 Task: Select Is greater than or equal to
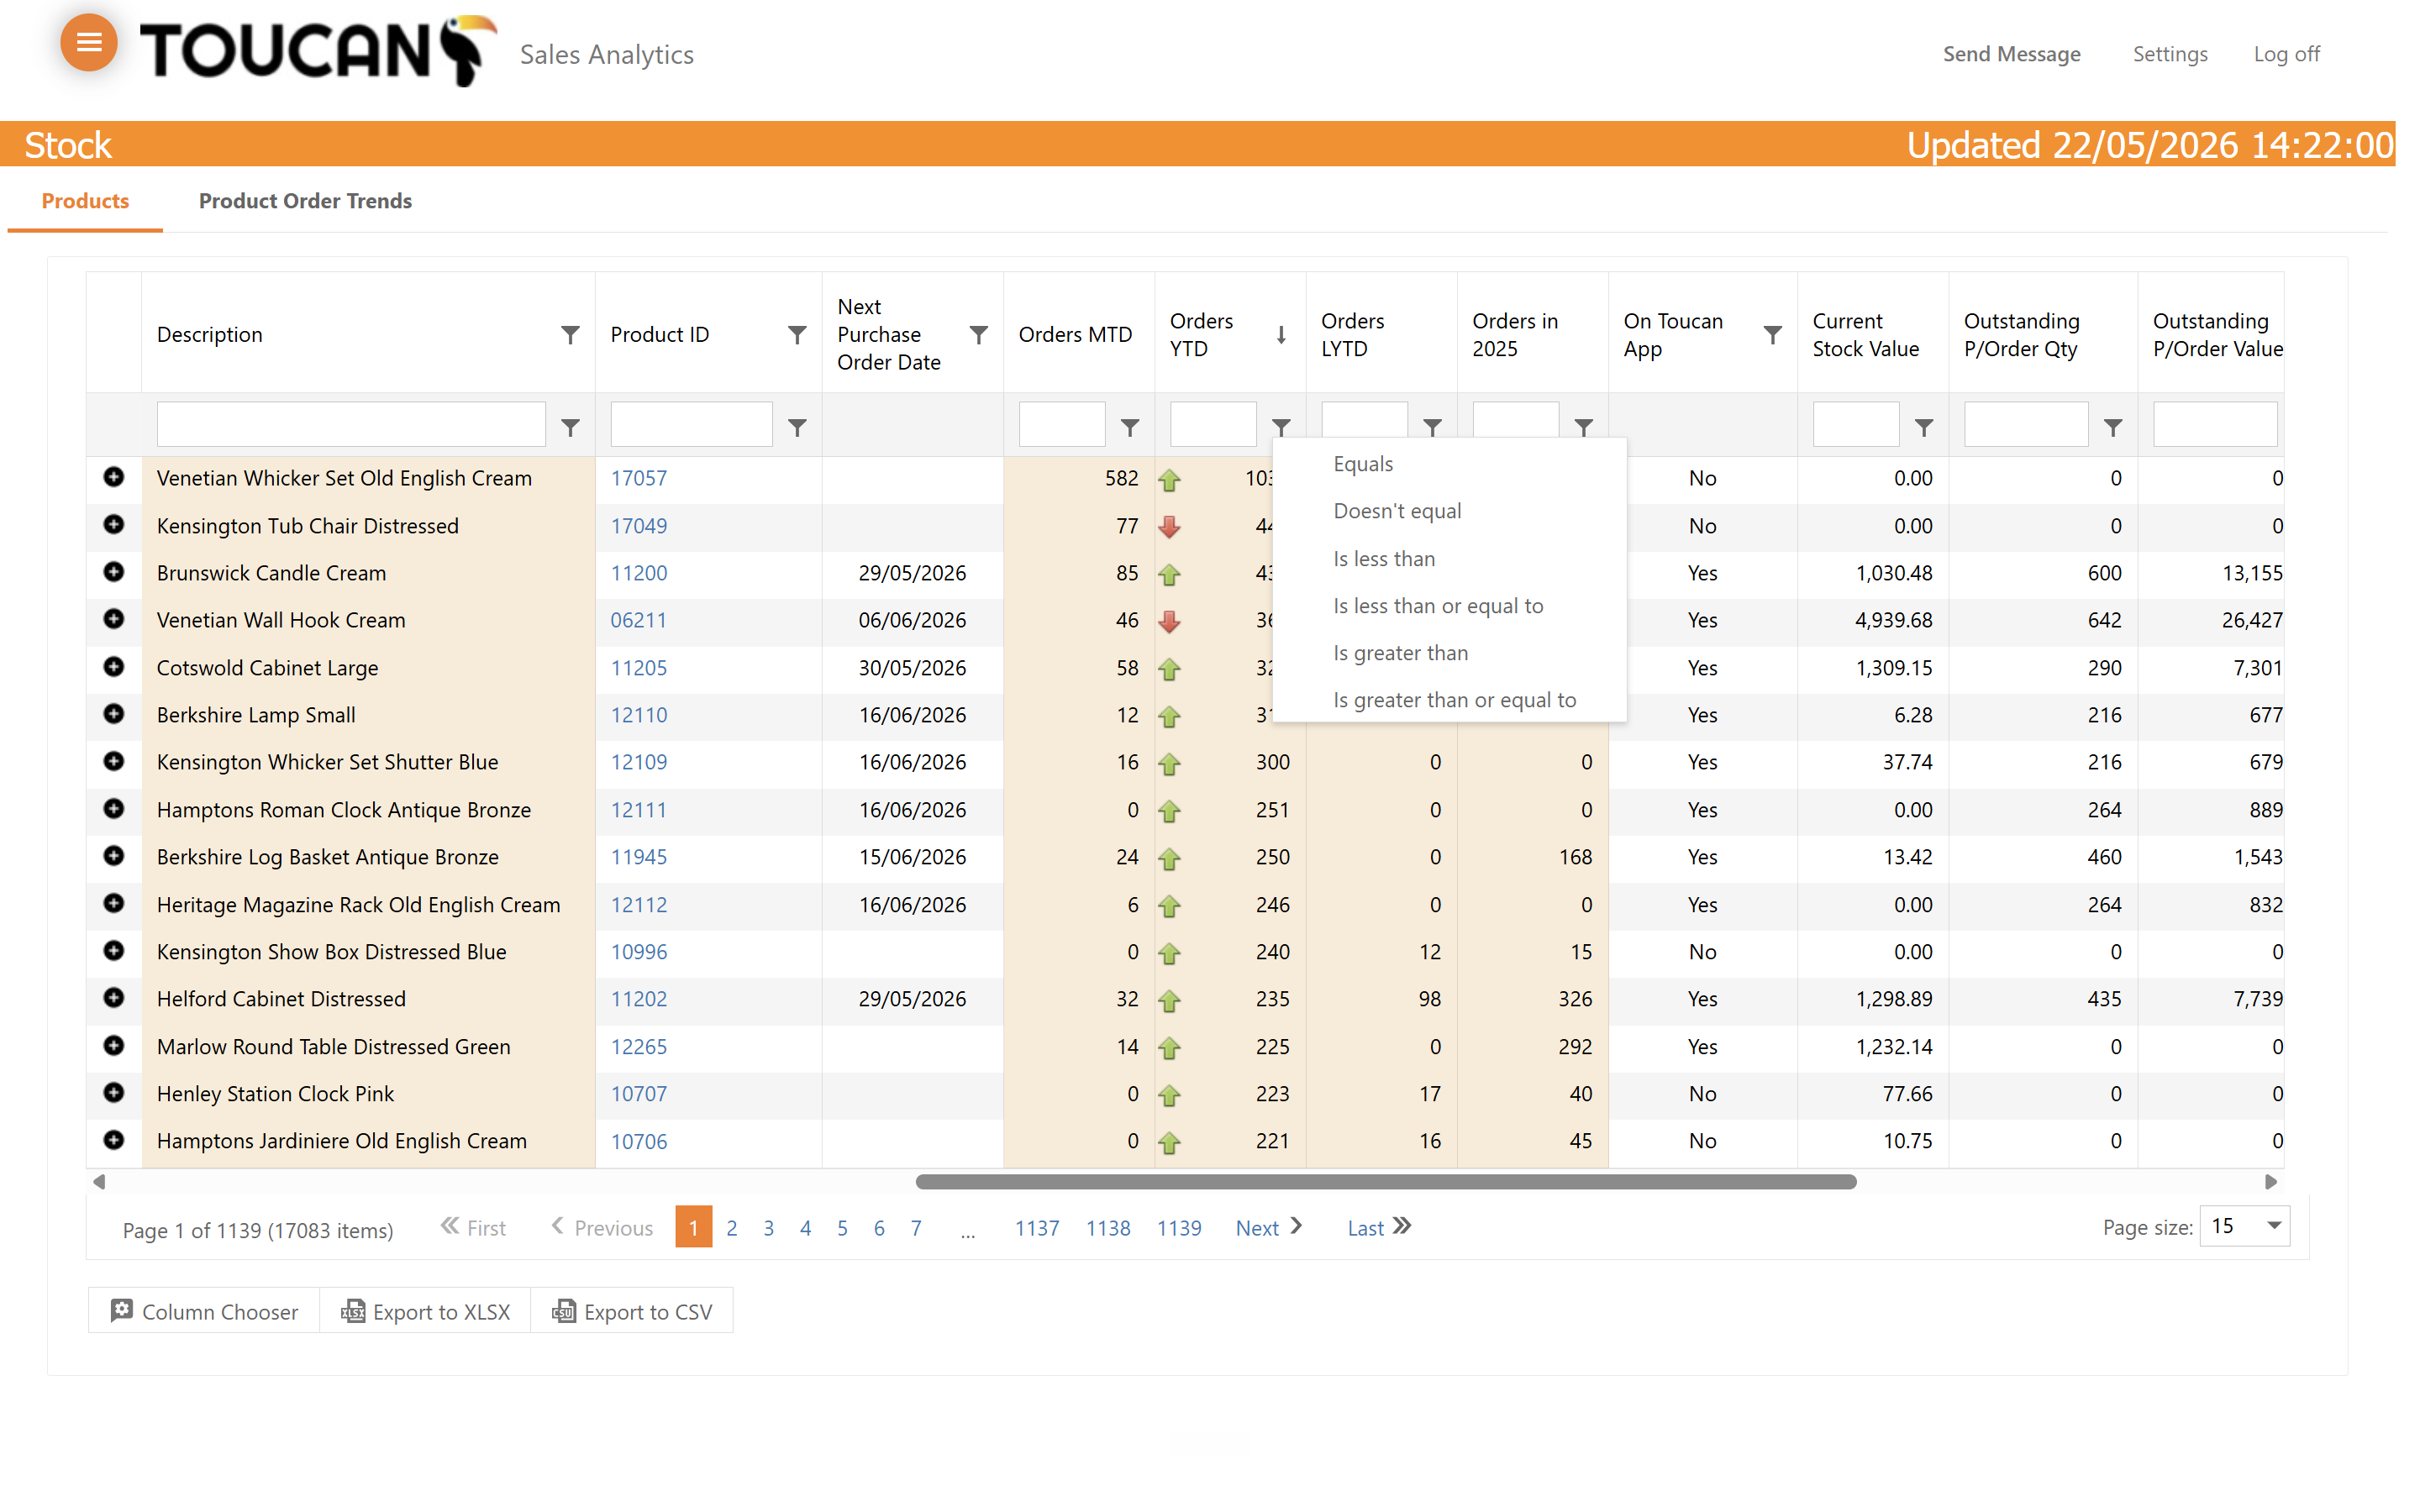(1449, 700)
